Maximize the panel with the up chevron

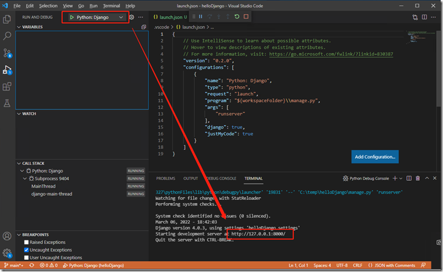[427, 178]
